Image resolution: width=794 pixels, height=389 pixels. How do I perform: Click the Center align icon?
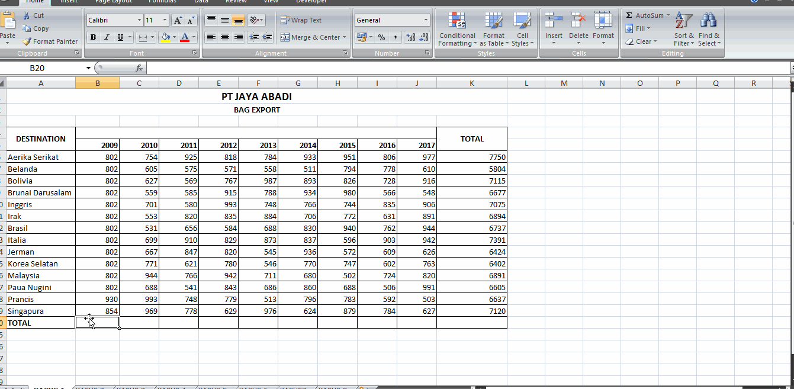225,37
